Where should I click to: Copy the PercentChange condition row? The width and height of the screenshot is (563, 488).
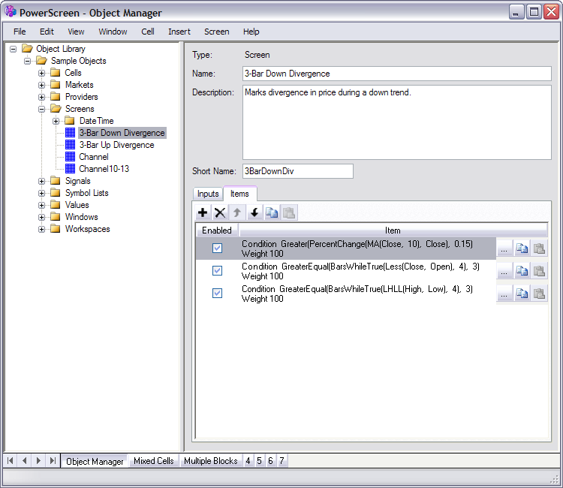tap(522, 249)
